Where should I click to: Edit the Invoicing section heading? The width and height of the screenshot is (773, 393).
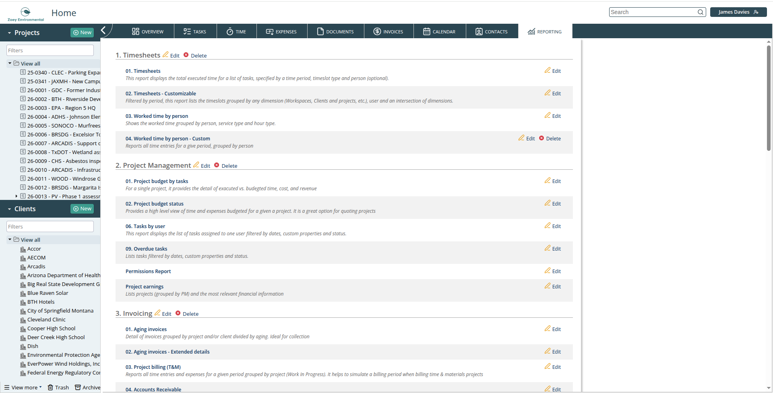(163, 313)
